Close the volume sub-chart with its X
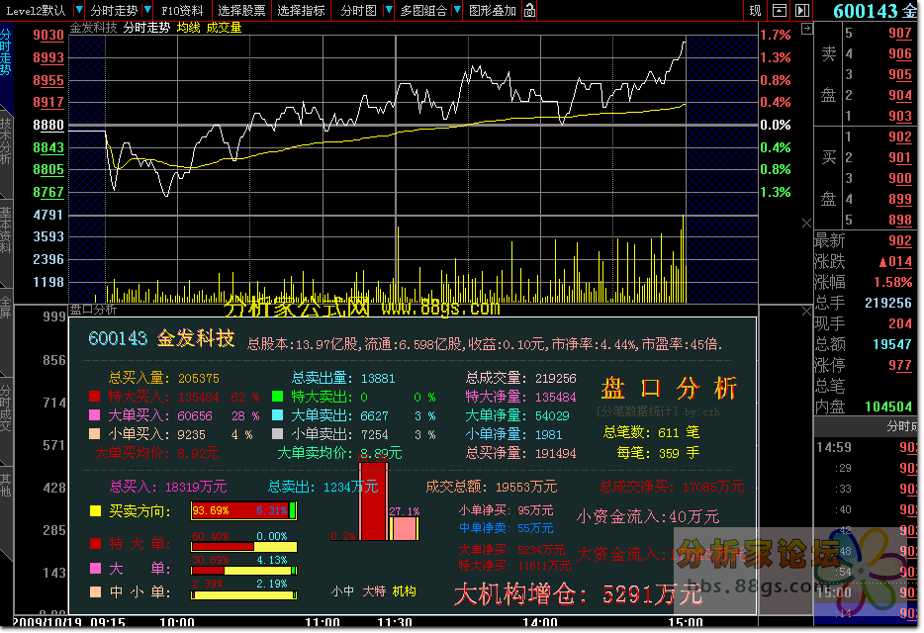Screen dimensions: 924x633 pos(806,223)
